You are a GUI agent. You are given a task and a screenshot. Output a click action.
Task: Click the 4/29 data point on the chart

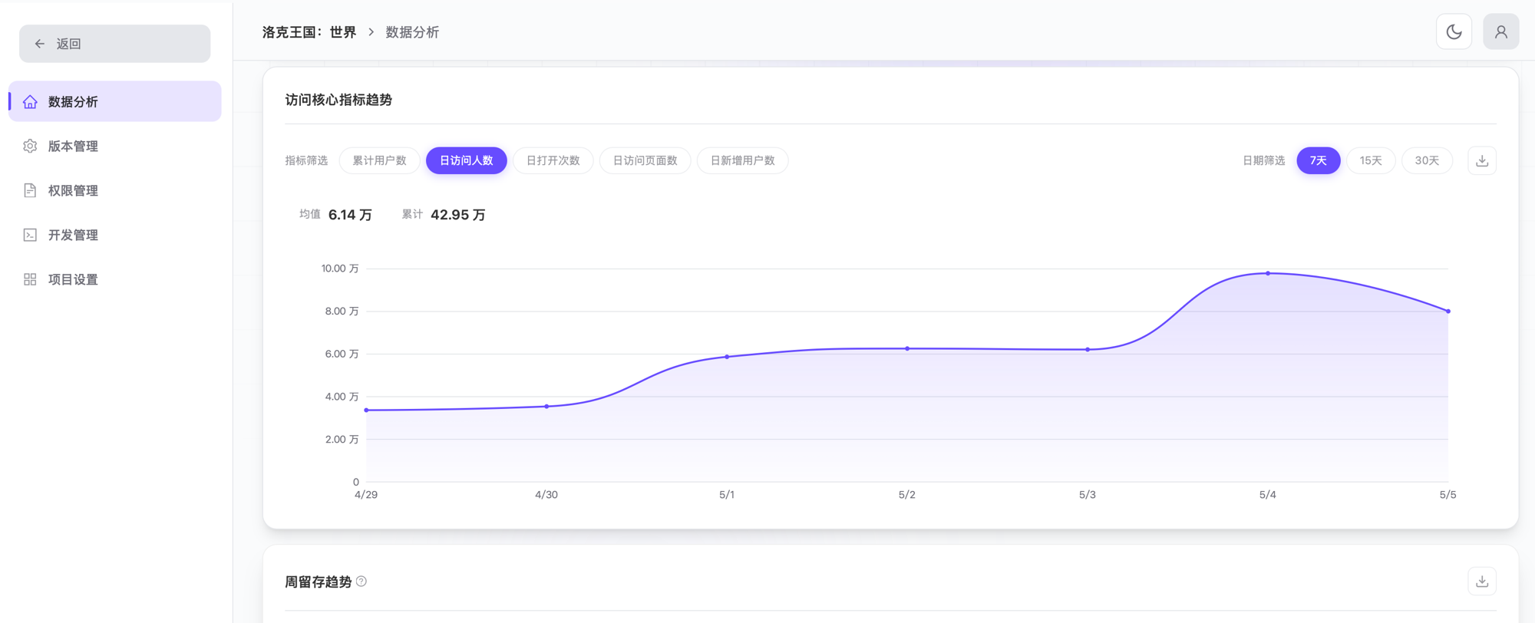tap(366, 410)
